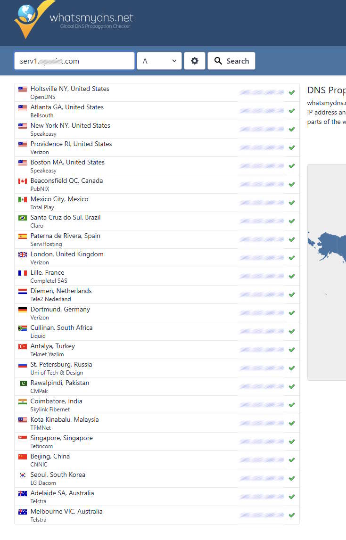Click the South Korea flag icon

click(x=23, y=475)
